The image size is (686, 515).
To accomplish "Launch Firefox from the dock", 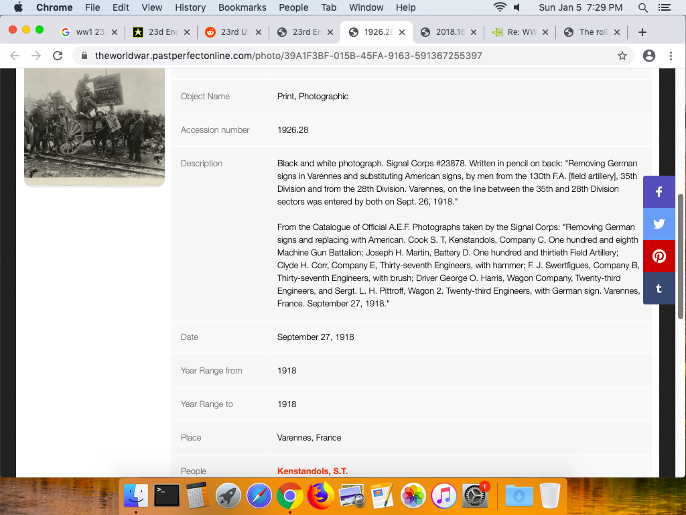I will tap(321, 496).
